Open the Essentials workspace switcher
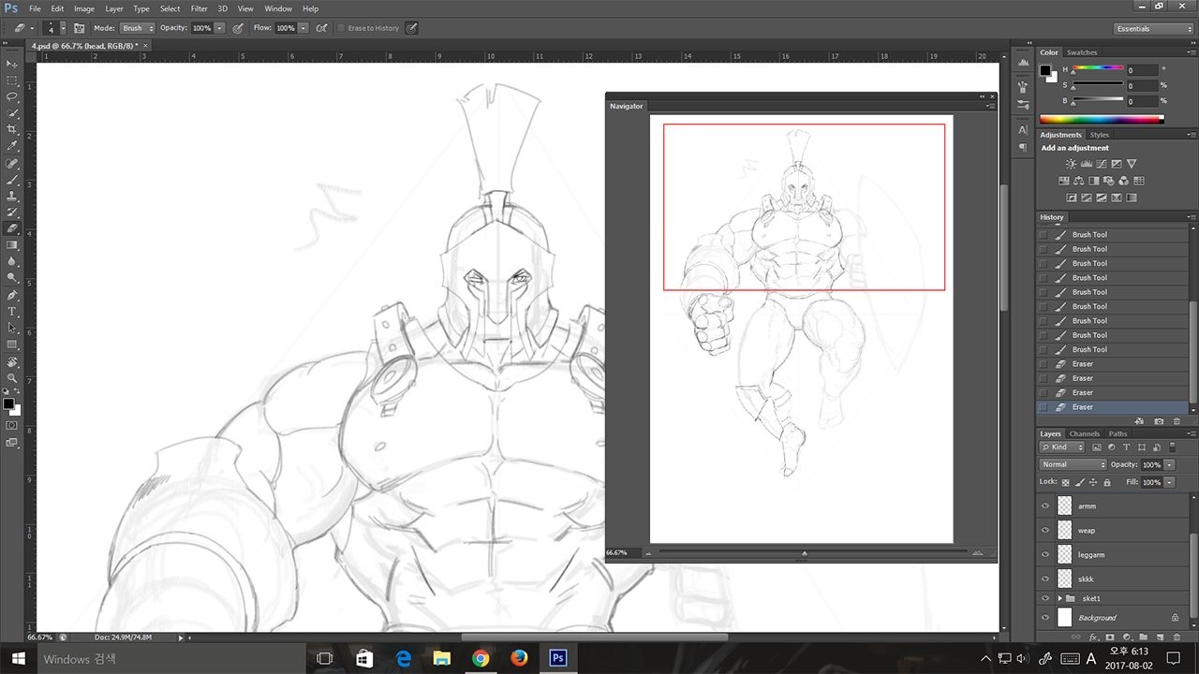Screen dimensions: 1199x674 click(1153, 29)
